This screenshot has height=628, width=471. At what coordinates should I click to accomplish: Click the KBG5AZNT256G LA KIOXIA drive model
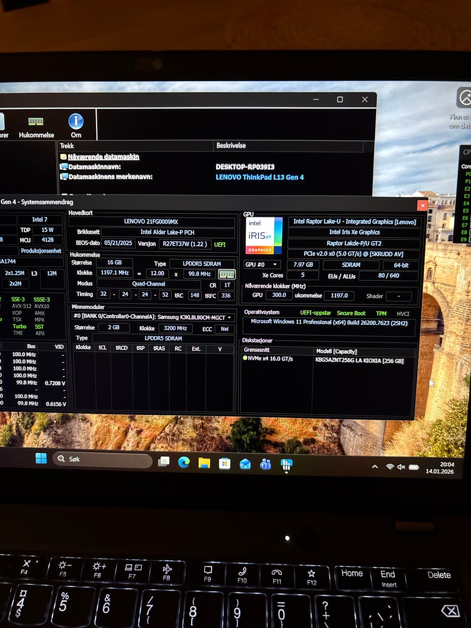pos(360,361)
